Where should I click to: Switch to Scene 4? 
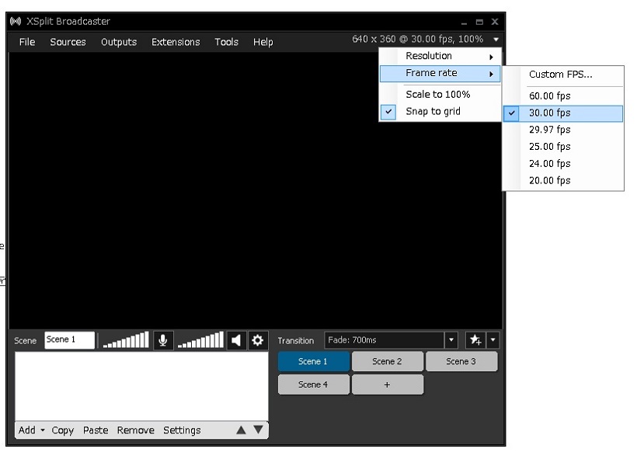tap(313, 384)
